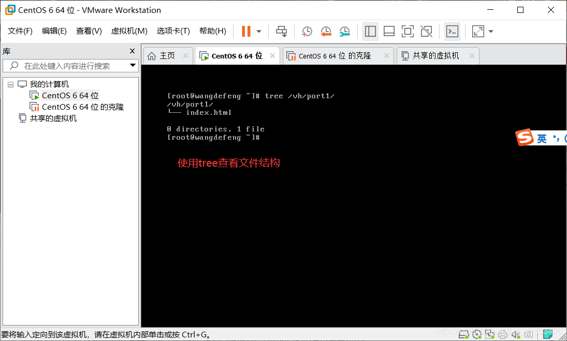This screenshot has width=567, height=341.
Task: Toggle the thumbnail bar visibility
Action: click(389, 31)
